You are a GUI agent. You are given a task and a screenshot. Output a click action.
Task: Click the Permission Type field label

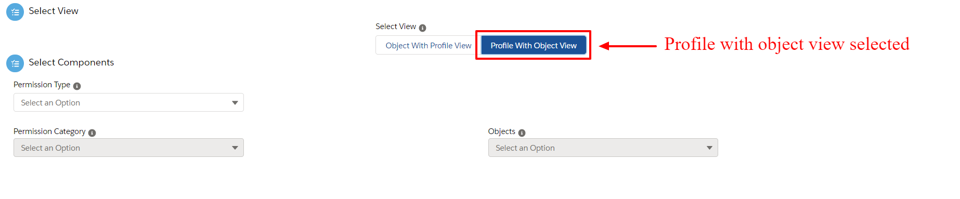pyautogui.click(x=42, y=85)
